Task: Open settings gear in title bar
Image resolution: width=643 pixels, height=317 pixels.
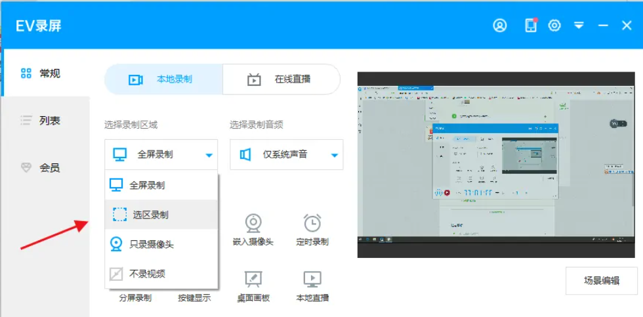Action: coord(554,26)
